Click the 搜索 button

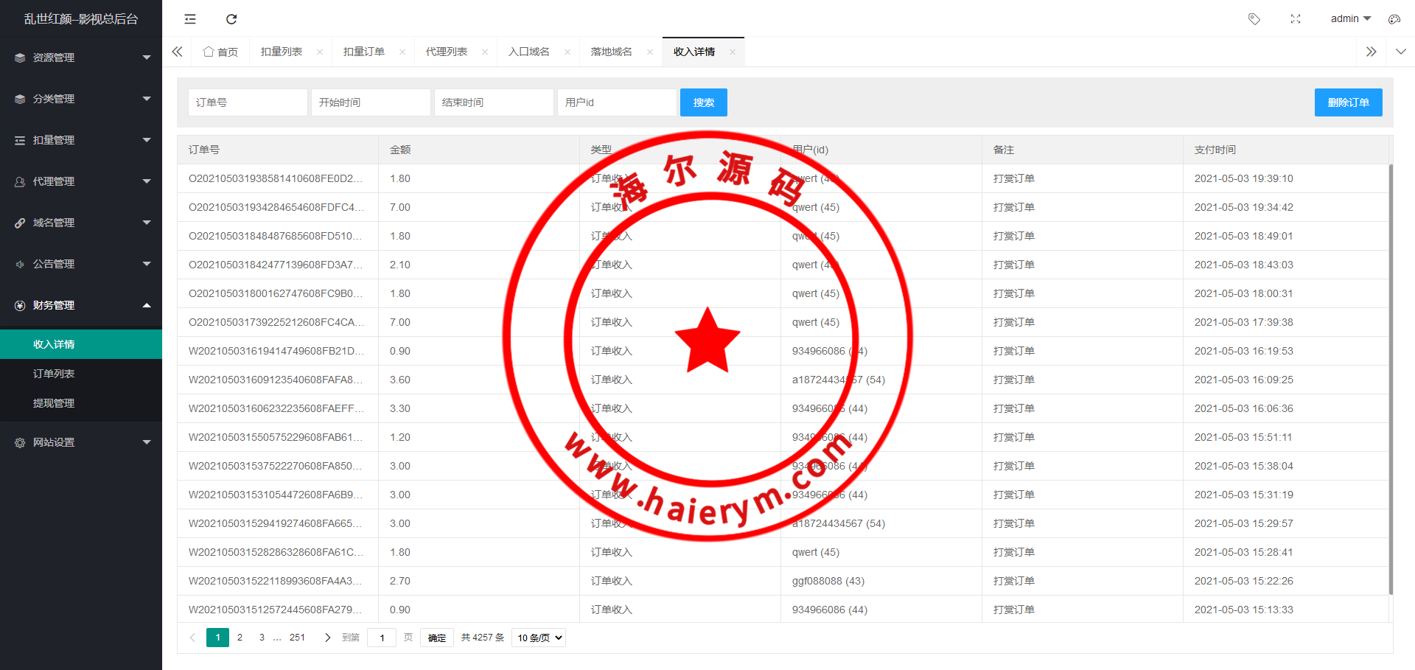[x=703, y=102]
